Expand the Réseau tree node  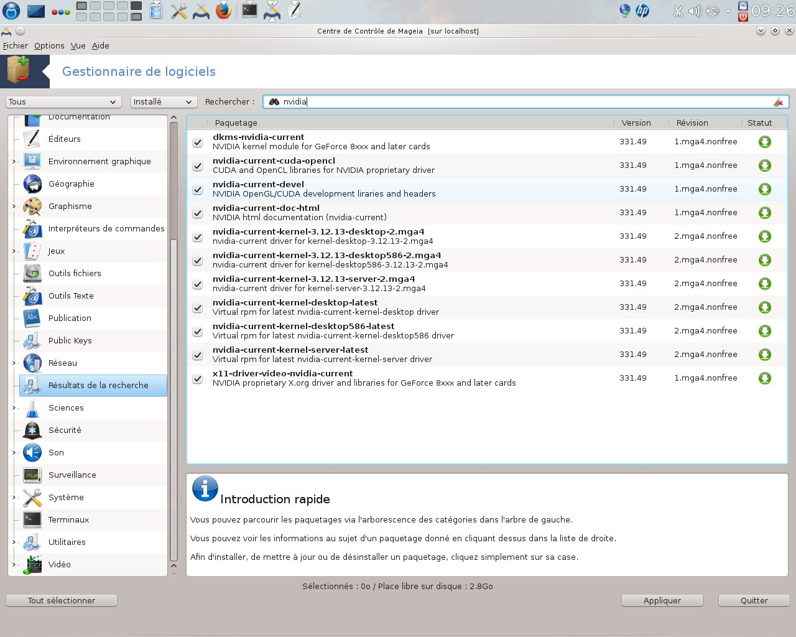14,363
